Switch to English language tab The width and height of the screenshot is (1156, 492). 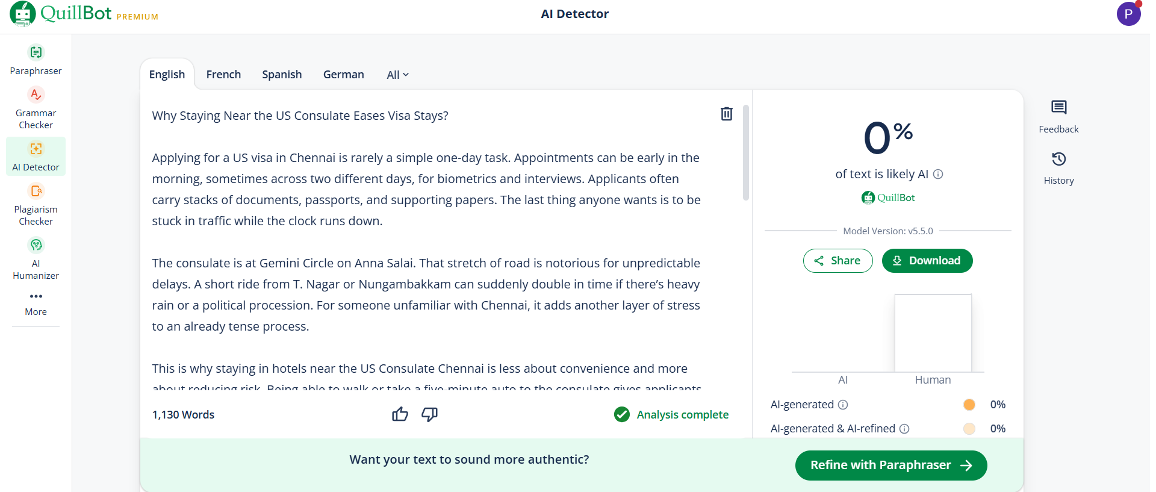[167, 74]
